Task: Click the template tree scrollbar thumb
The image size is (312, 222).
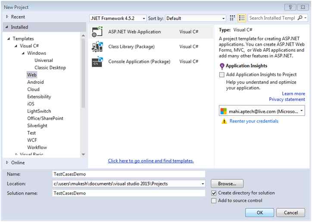Action: coord(83,73)
